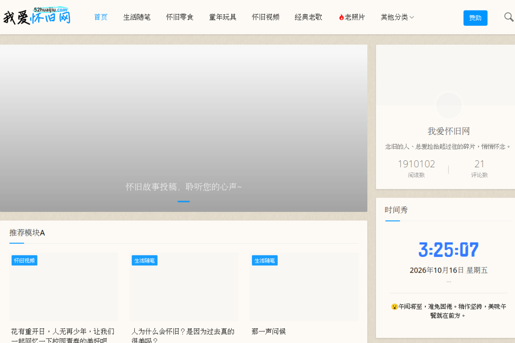515x343 pixels.
Task: Click the 我爱怀旧网 profile name in sidebar
Action: click(449, 131)
